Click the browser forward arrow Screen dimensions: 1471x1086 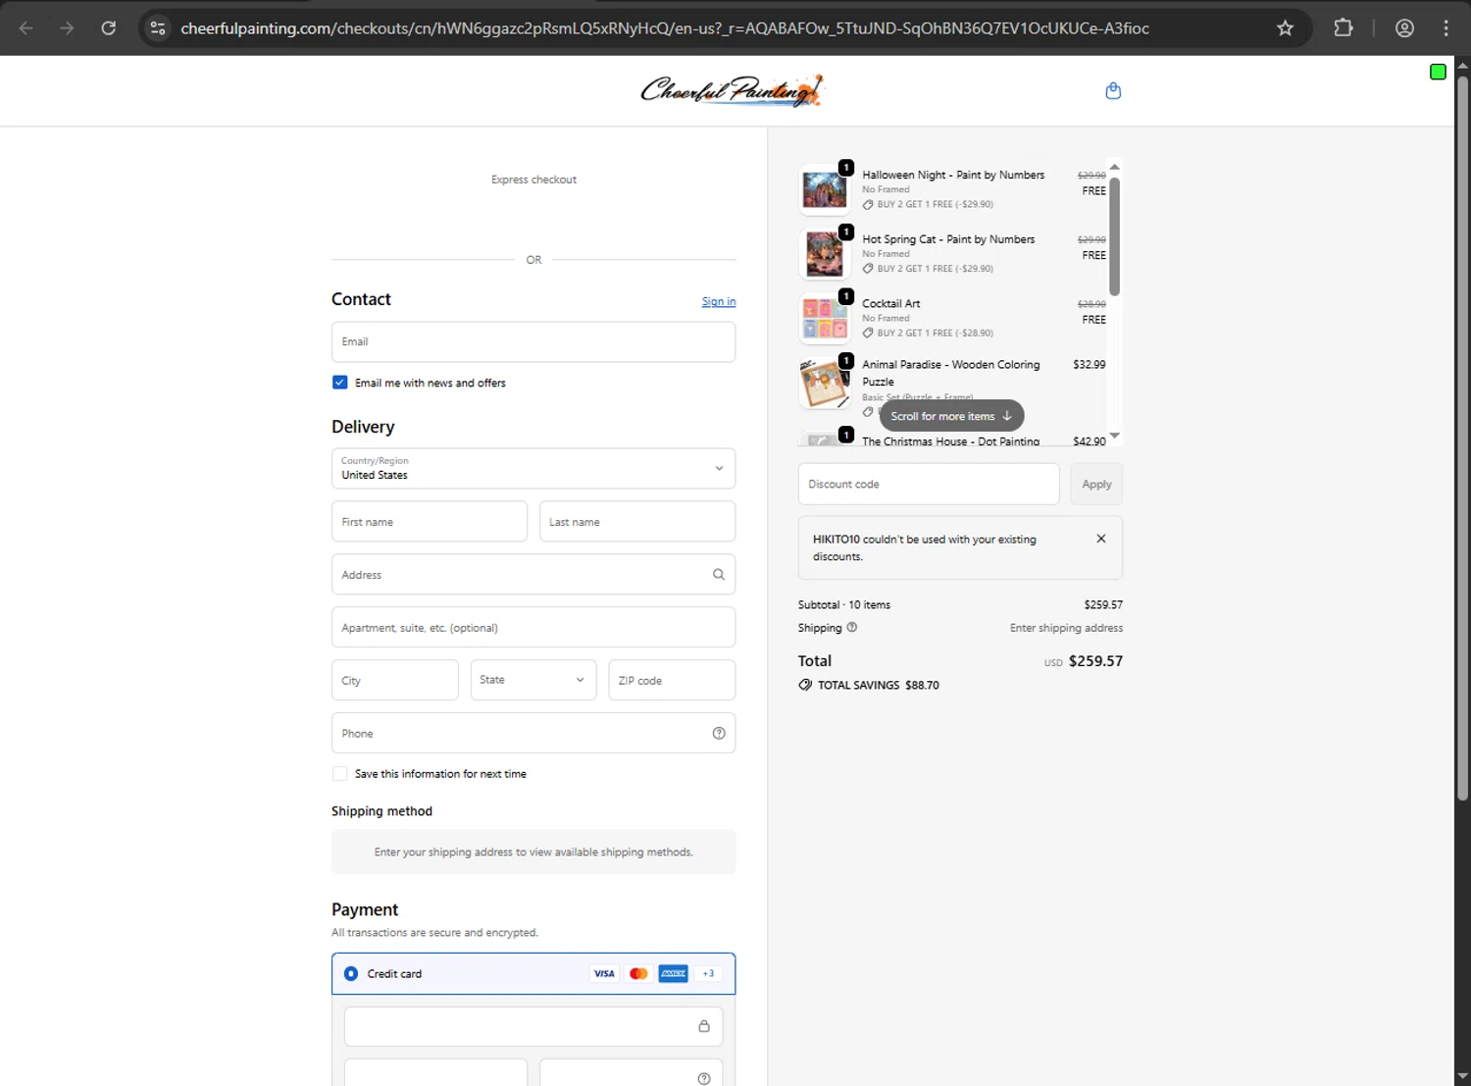pyautogui.click(x=67, y=27)
